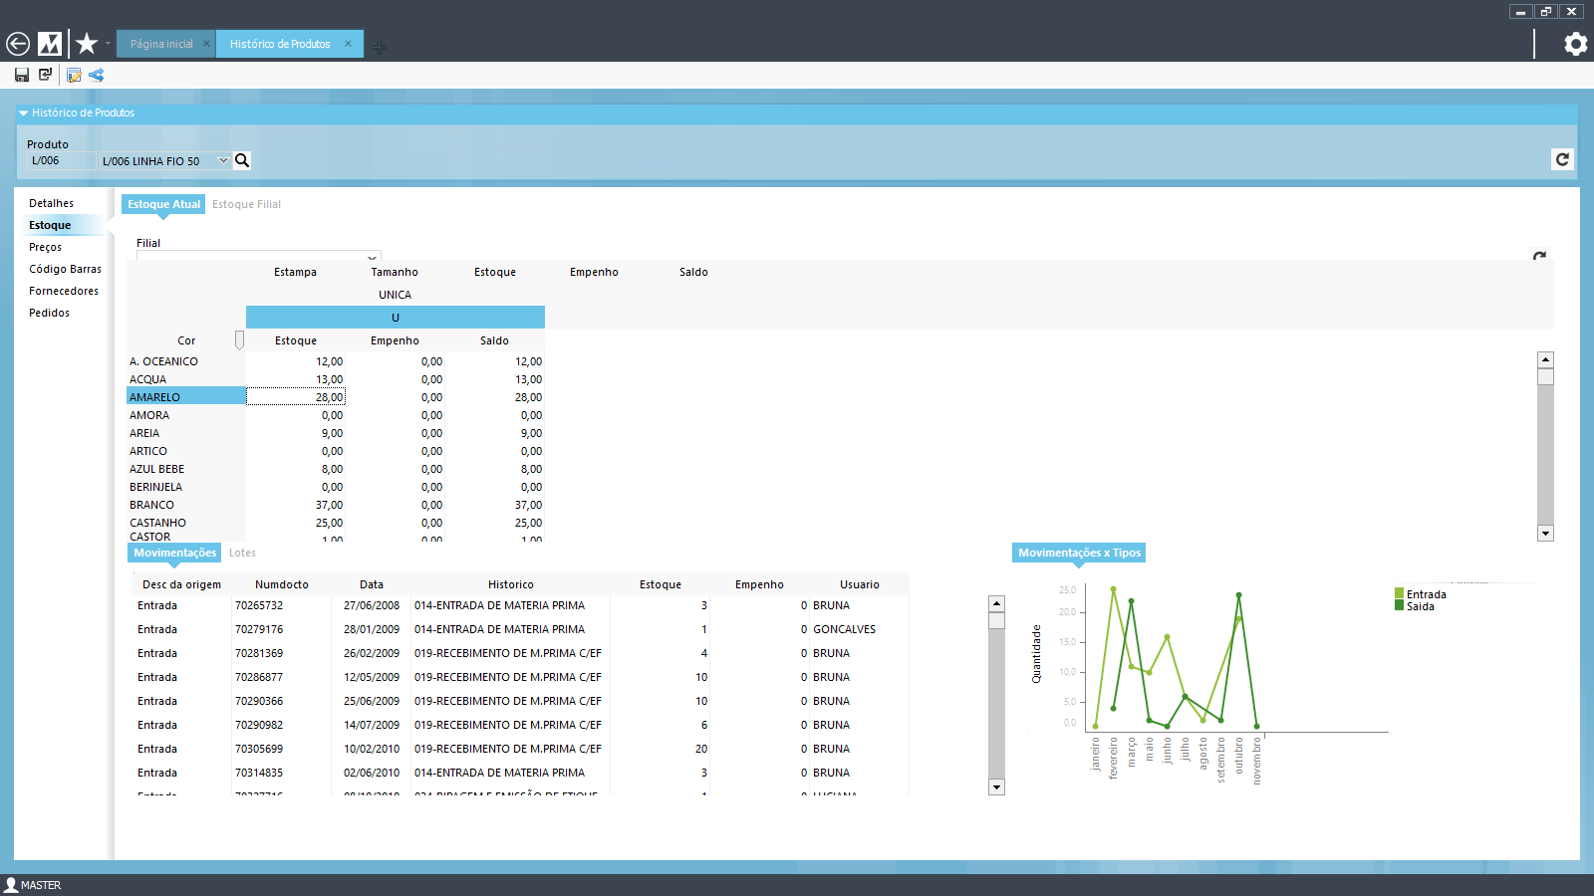Click the save floppy disk icon
Image resolution: width=1594 pixels, height=896 pixels.
(x=22, y=75)
